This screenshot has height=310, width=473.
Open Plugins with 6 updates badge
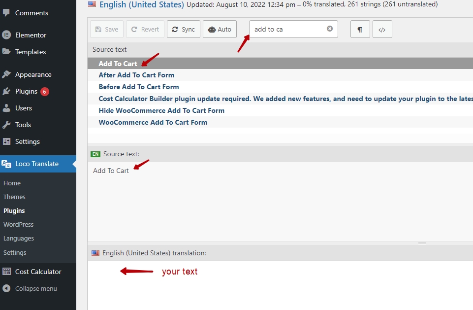[x=26, y=91]
